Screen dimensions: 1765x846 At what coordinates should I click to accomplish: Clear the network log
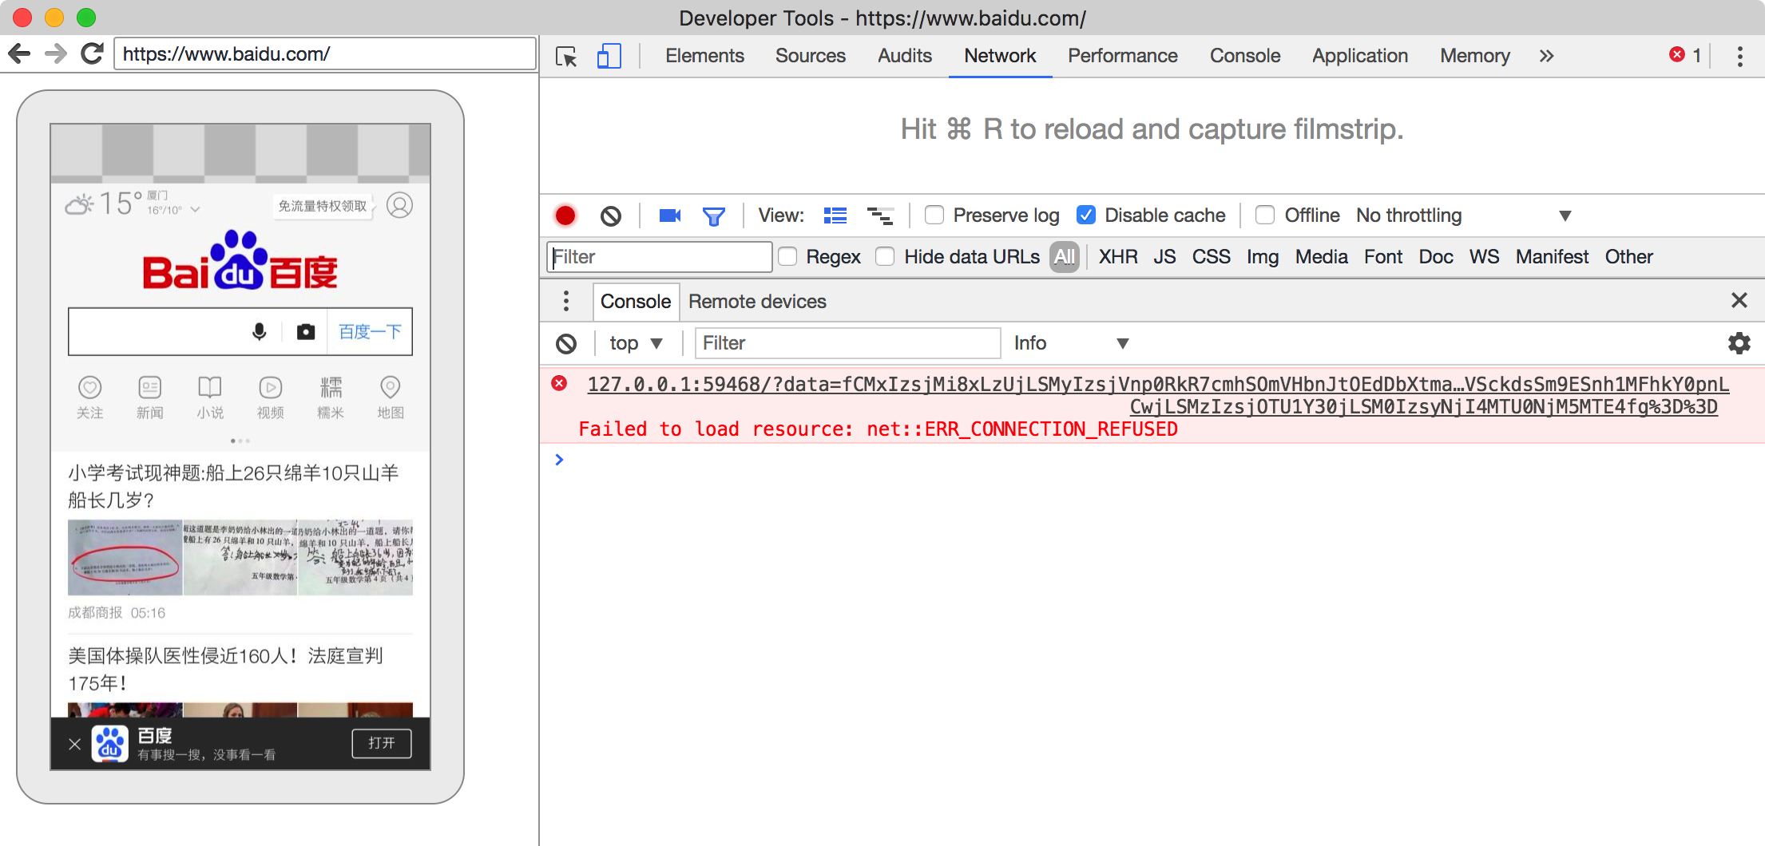click(611, 215)
